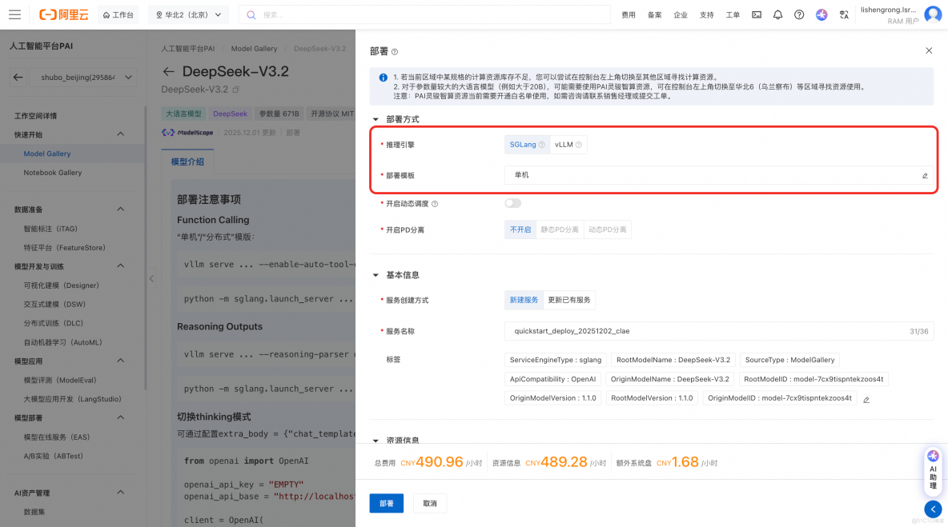Click the CloudShell terminal icon
Viewport: 948px width, 527px height.
point(756,14)
